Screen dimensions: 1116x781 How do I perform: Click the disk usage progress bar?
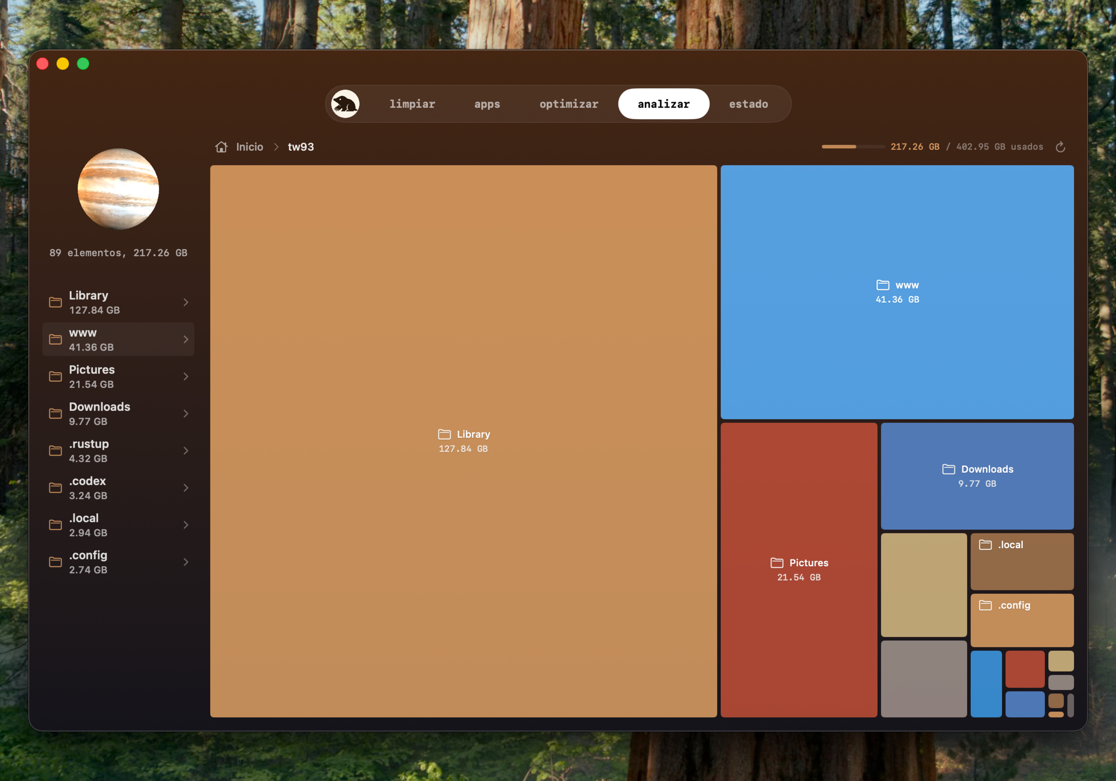tap(853, 146)
